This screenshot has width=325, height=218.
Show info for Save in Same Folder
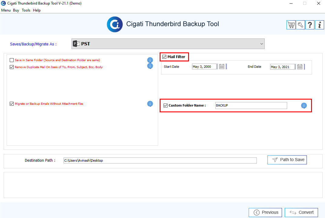click(150, 60)
